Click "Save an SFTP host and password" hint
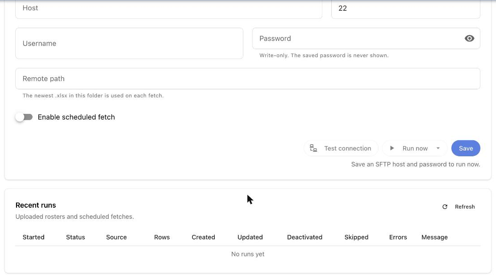 tap(416, 164)
